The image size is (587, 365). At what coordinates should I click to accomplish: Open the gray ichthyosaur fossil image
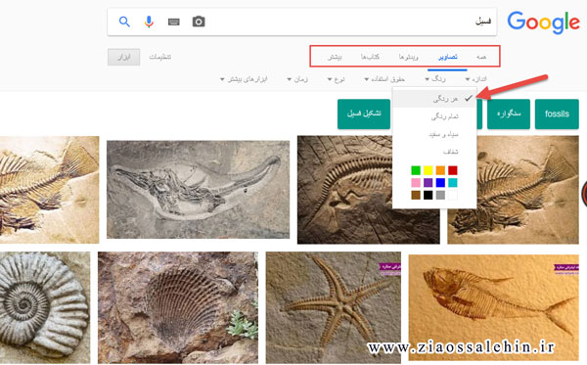tap(198, 190)
